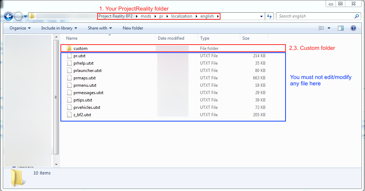The image size is (365, 191).
Task: Select prlauncher.utxt file name
Action: (88, 71)
